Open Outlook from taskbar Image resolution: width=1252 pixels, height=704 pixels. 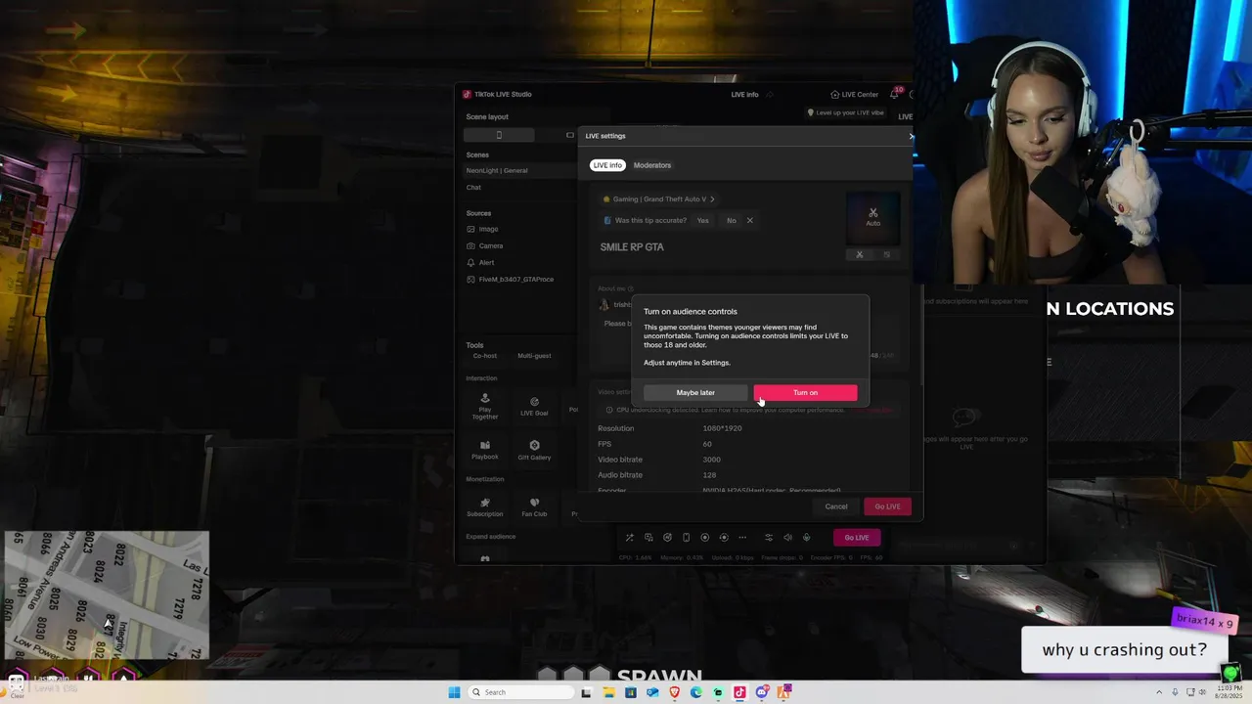click(652, 692)
